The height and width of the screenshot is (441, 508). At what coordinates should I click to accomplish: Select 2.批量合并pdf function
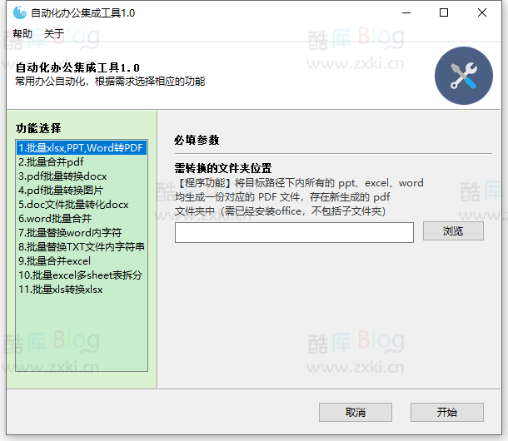(82, 162)
